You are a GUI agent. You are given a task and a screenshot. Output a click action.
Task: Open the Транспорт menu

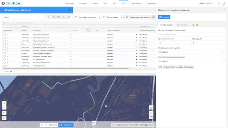(69, 3)
